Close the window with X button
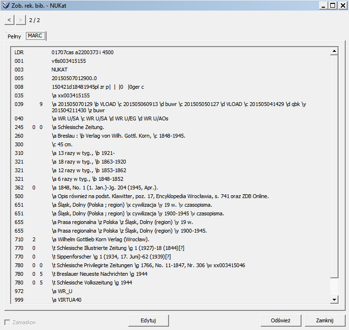 coord(343,6)
